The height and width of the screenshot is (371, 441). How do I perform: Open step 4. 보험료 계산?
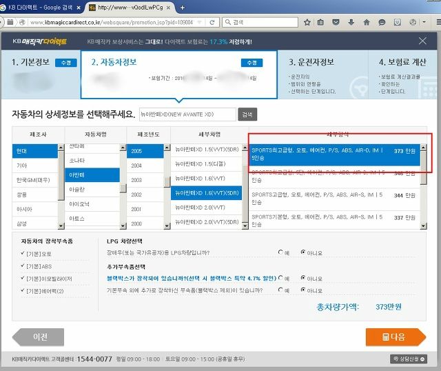point(402,62)
